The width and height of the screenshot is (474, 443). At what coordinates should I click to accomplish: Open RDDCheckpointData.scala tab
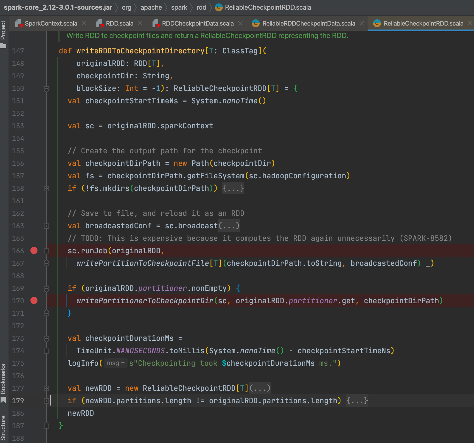(x=198, y=23)
